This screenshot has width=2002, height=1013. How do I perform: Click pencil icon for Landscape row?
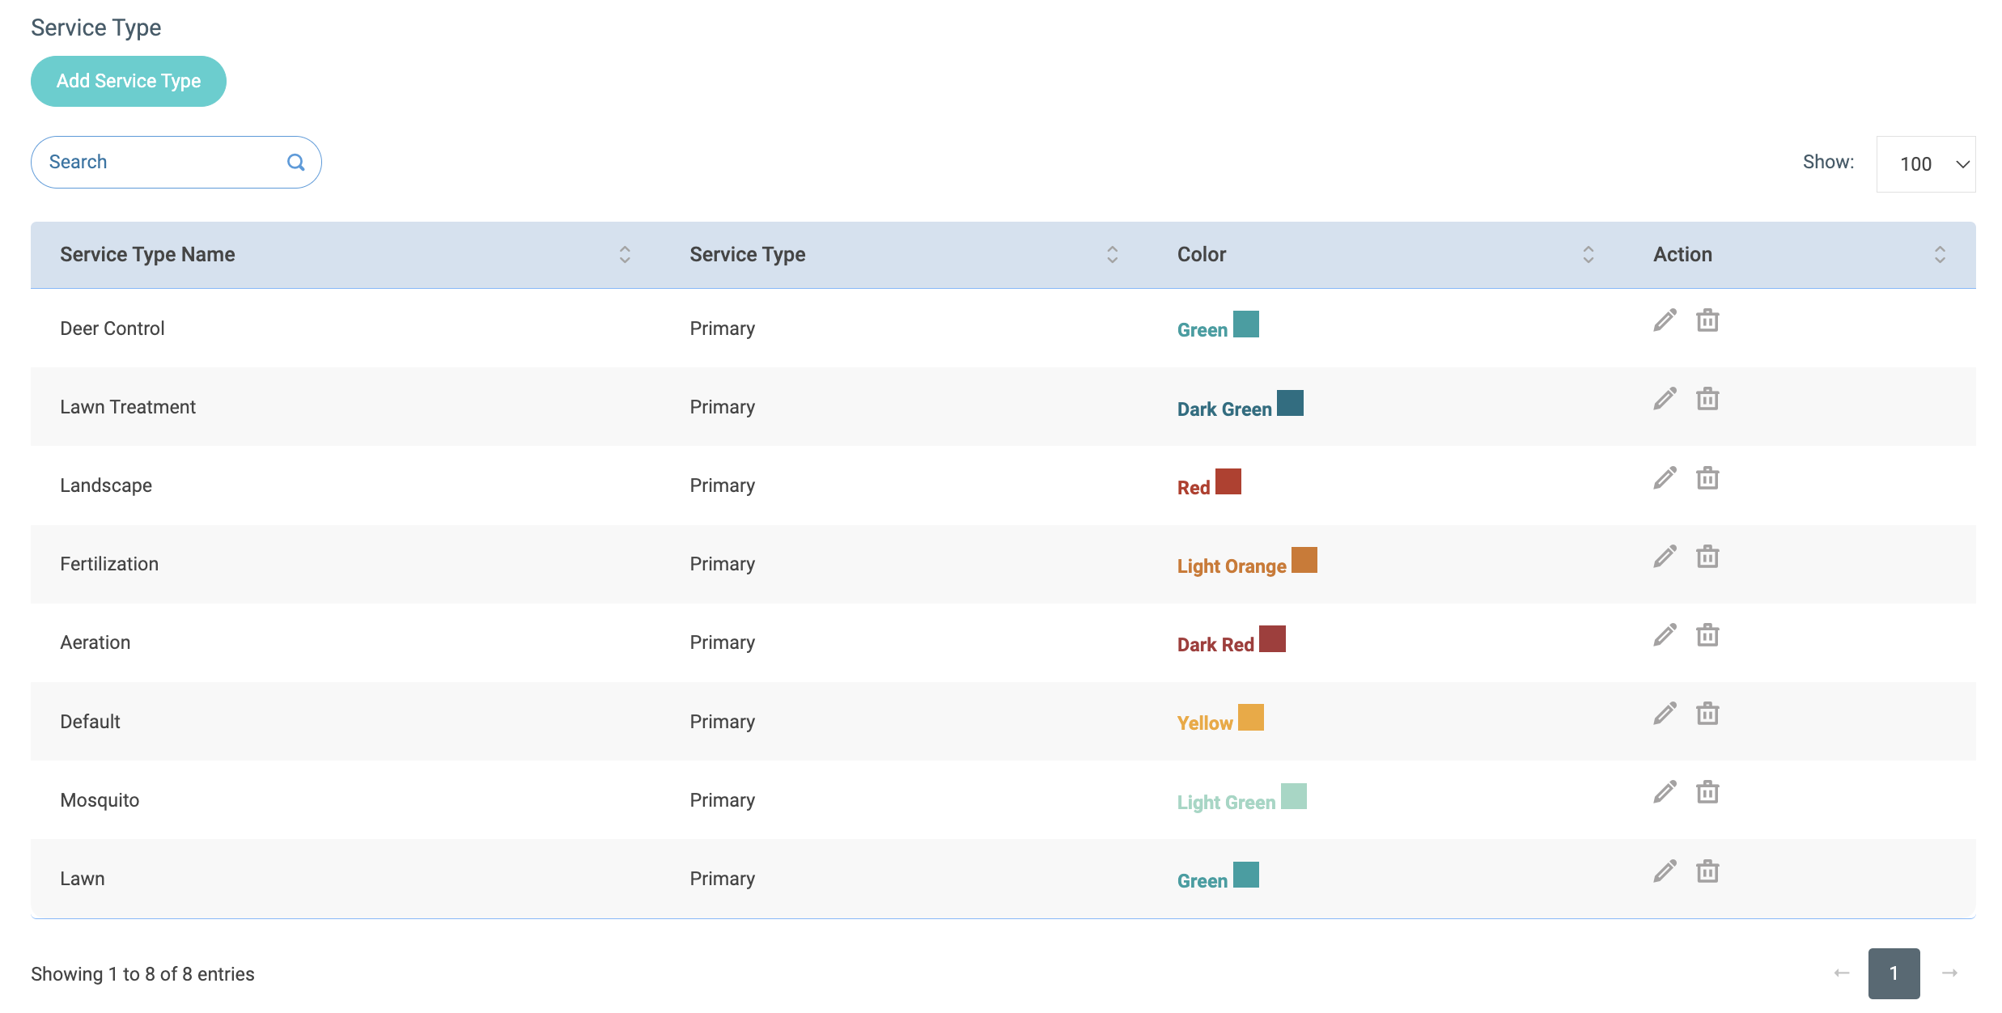pos(1665,478)
